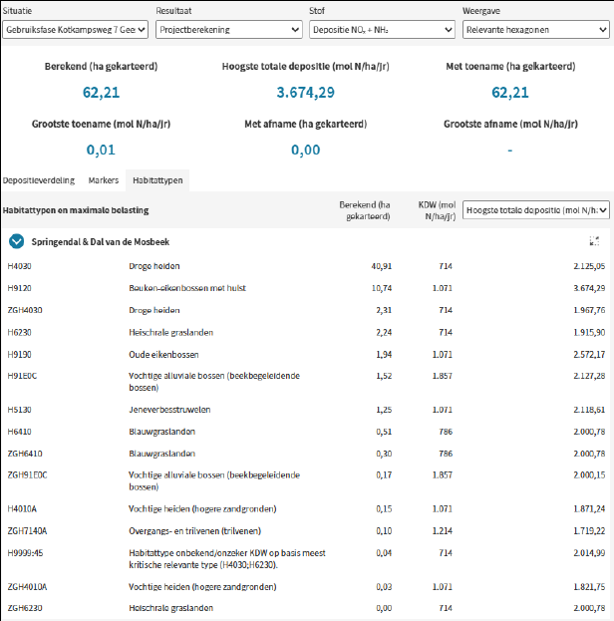614x621 pixels.
Task: Select the Habitattypen tab
Action: pos(157,180)
